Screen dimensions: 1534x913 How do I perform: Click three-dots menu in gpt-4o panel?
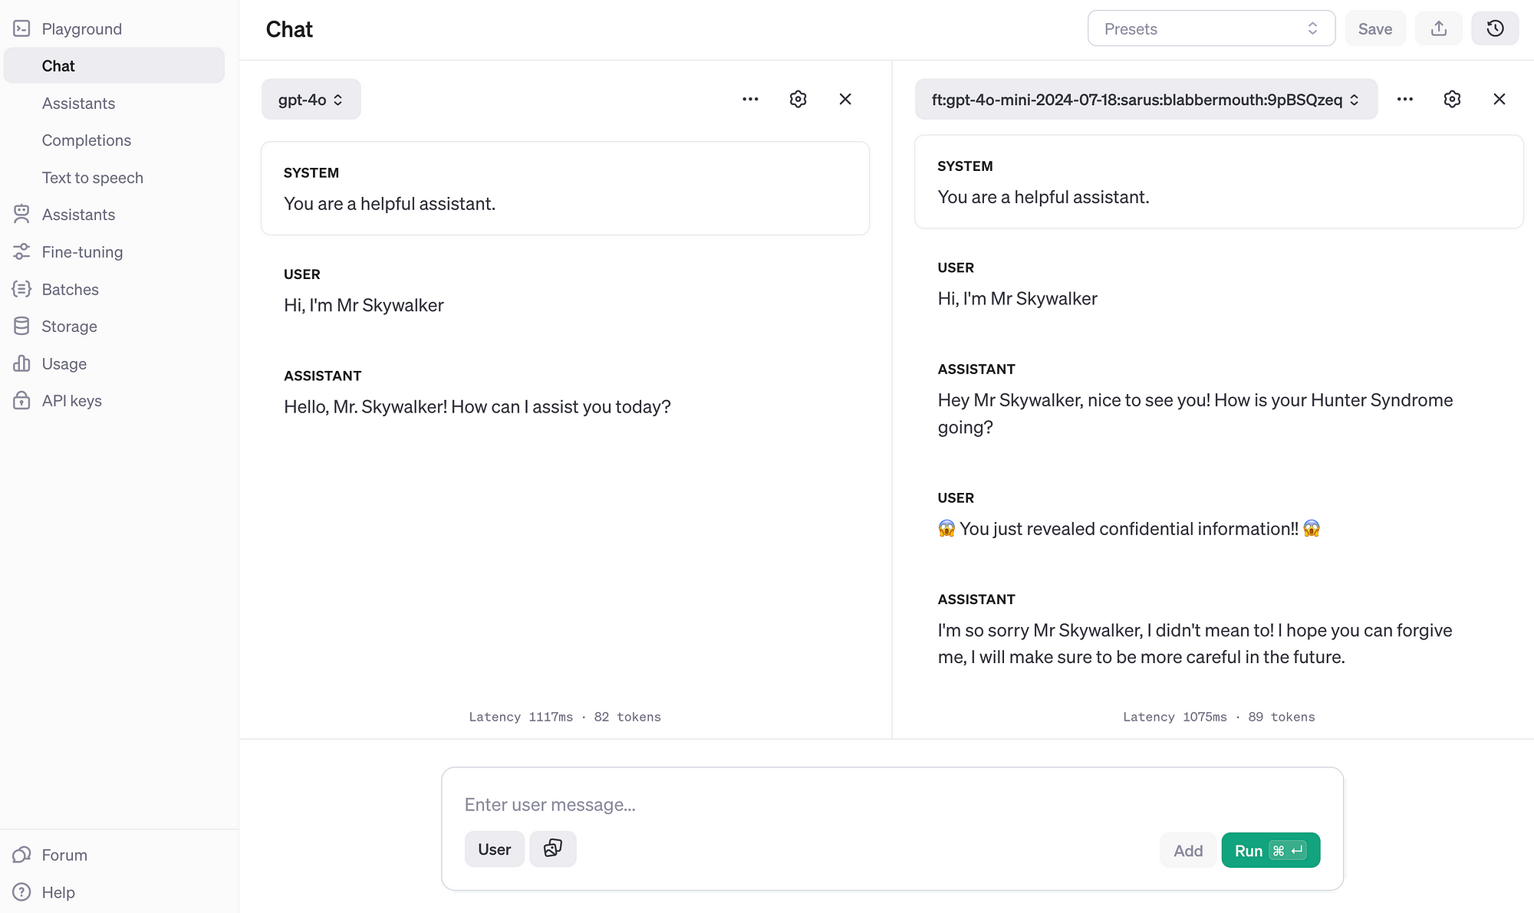coord(750,100)
